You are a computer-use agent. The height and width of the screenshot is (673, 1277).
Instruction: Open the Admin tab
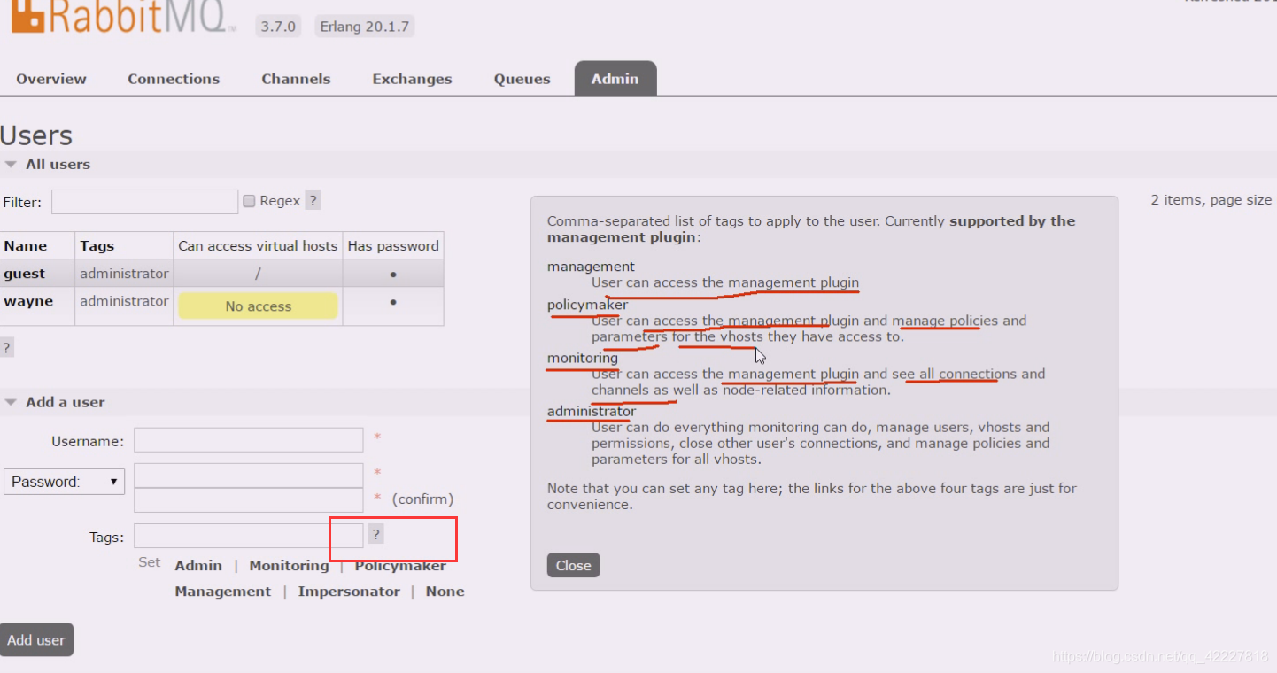click(x=615, y=78)
